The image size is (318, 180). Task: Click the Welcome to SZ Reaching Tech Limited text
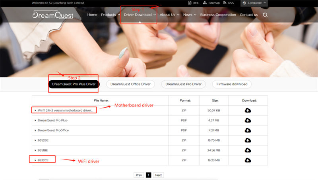(x=58, y=3)
